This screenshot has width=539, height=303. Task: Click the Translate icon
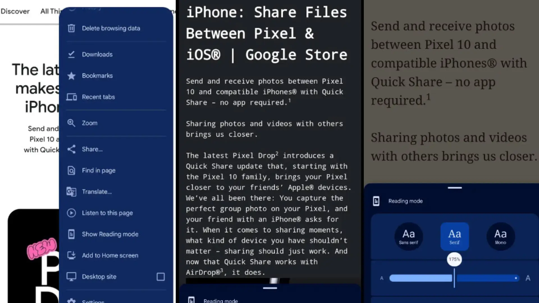click(x=71, y=192)
